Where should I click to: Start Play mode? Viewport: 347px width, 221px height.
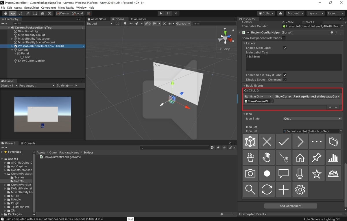[x=161, y=13]
